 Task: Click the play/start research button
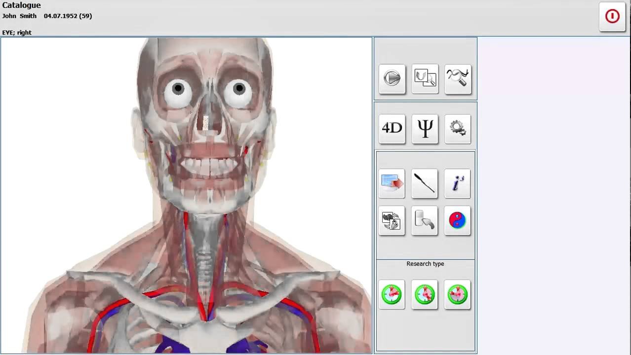click(x=392, y=78)
